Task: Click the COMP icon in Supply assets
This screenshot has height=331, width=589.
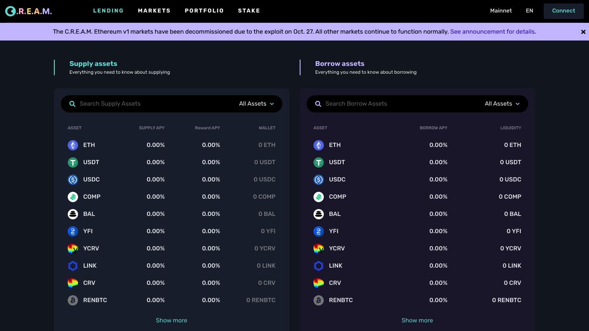Action: click(x=73, y=197)
